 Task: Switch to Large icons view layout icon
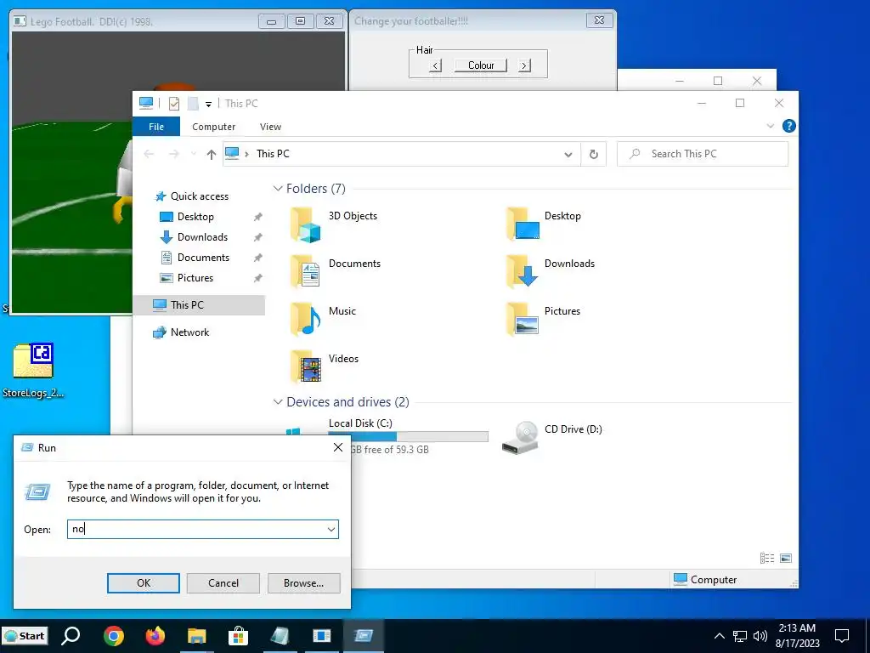pyautogui.click(x=786, y=558)
